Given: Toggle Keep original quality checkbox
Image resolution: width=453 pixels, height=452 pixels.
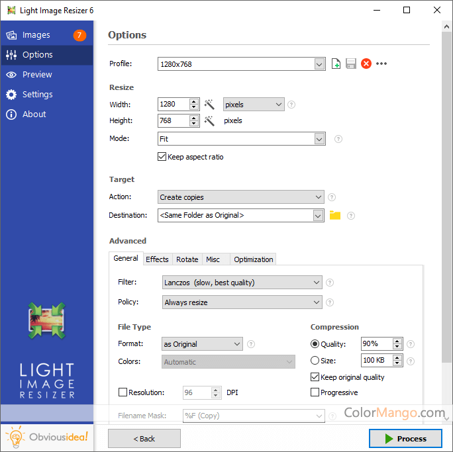Looking at the screenshot, I should tap(315, 377).
